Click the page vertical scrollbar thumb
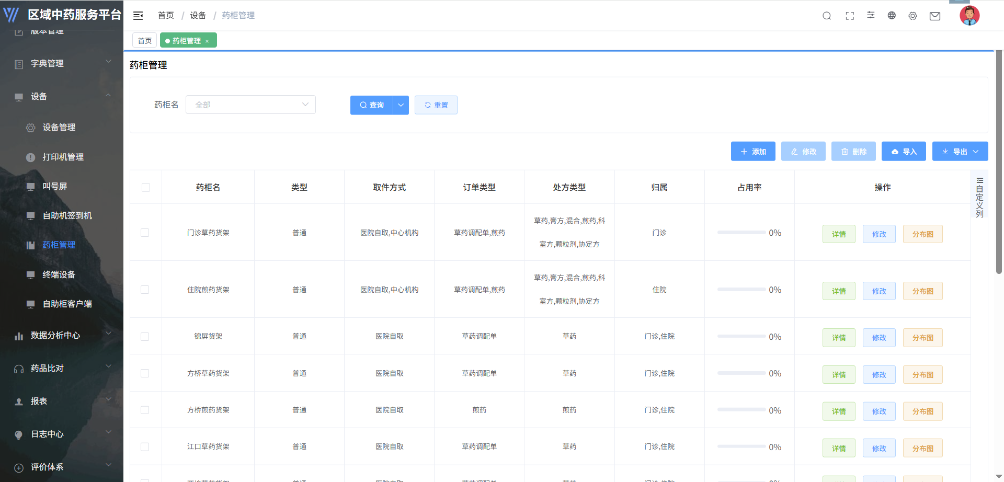The width and height of the screenshot is (1004, 482). [999, 162]
